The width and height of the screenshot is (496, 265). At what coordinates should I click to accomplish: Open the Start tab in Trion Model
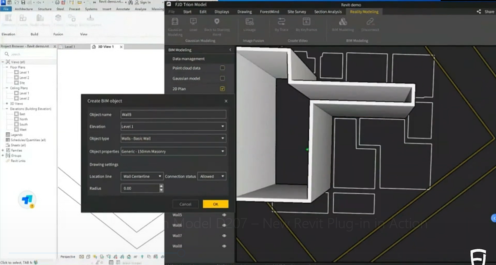pos(187,12)
